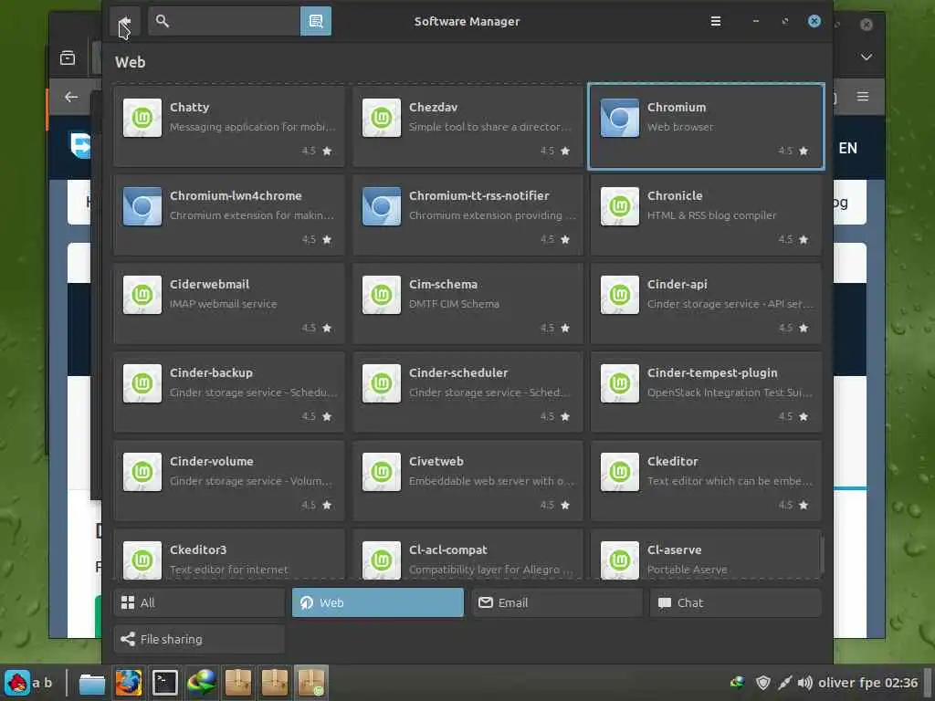Image resolution: width=935 pixels, height=701 pixels.
Task: Click the shield security icon in tray
Action: 762,683
